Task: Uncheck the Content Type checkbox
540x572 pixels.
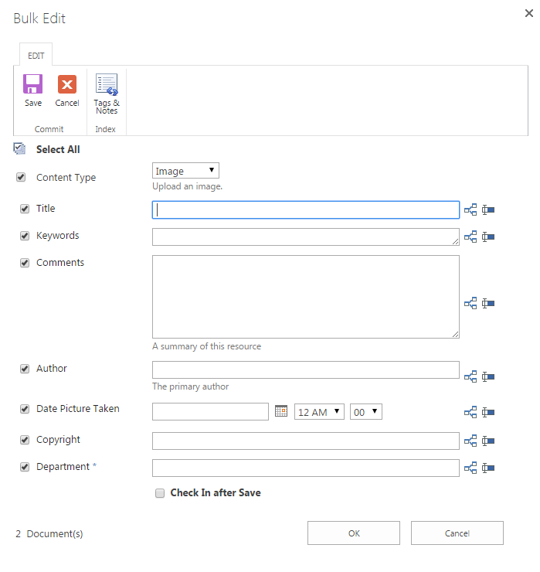Action: 21,177
